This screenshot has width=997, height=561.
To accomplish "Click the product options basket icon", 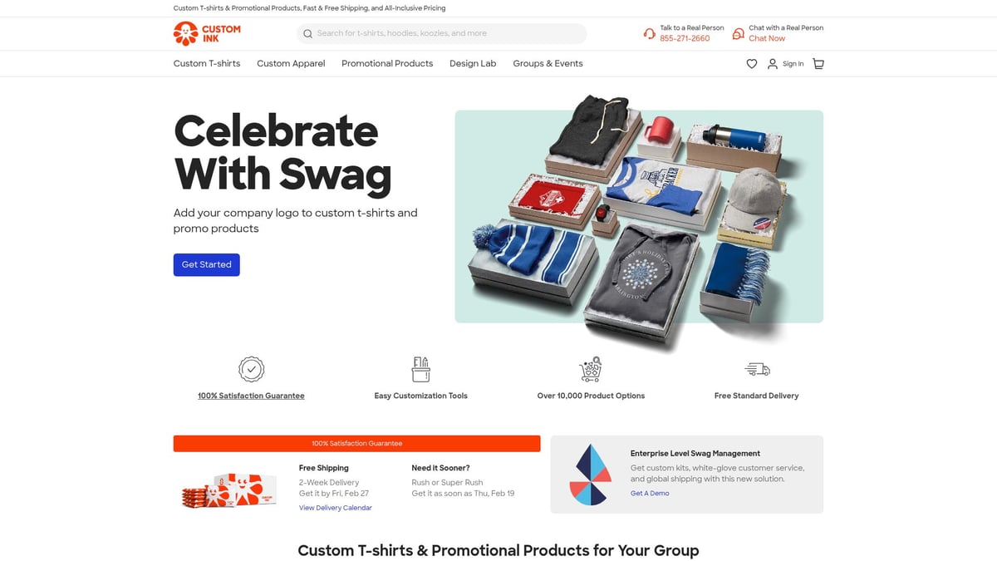I will click(591, 369).
